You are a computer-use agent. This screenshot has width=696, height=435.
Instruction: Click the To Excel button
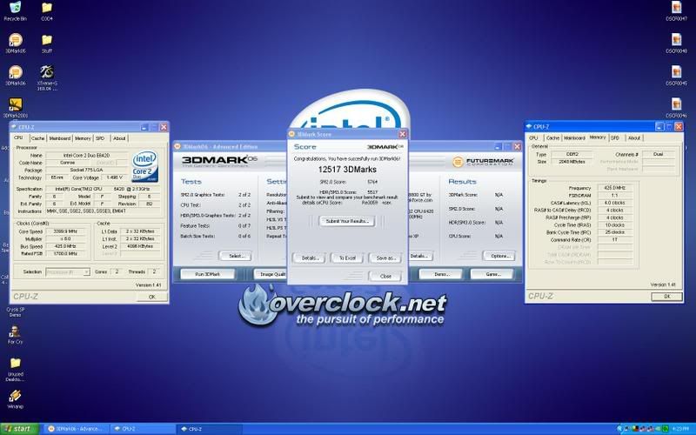coord(346,258)
